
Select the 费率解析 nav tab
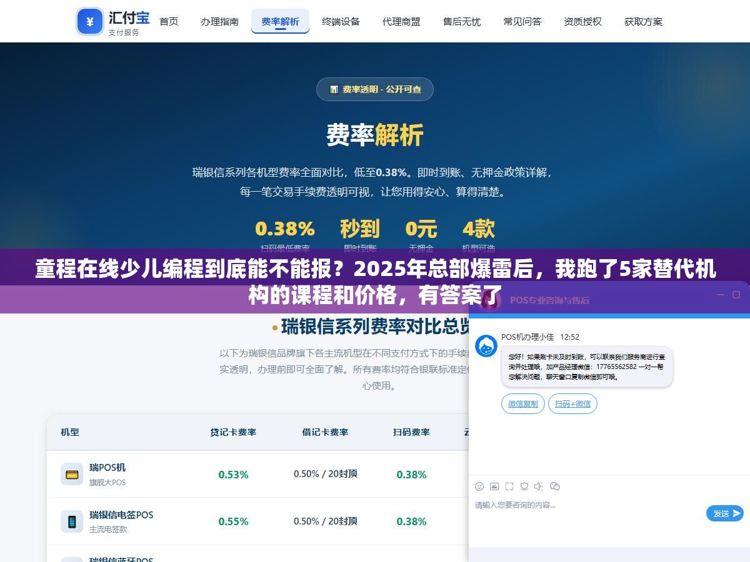point(280,21)
